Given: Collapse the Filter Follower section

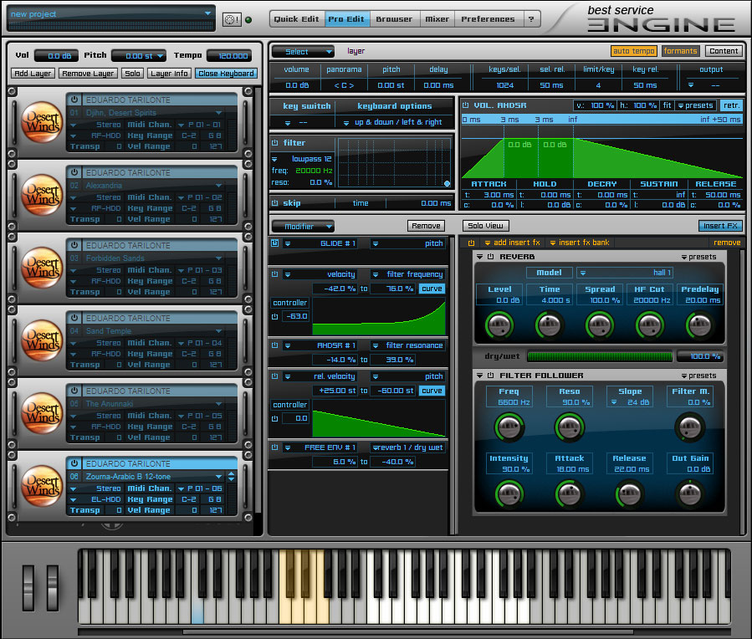Looking at the screenshot, I should pyautogui.click(x=479, y=376).
